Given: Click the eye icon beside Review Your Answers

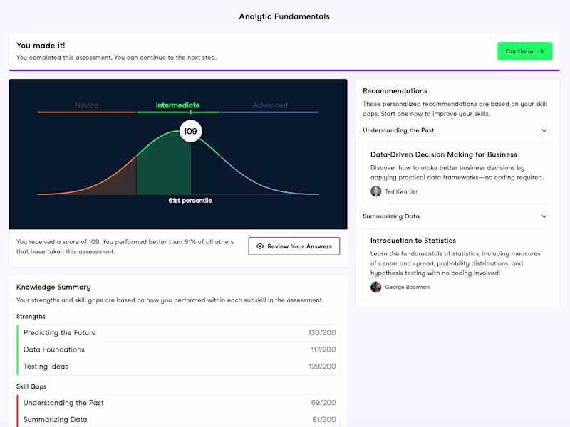Looking at the screenshot, I should point(260,246).
